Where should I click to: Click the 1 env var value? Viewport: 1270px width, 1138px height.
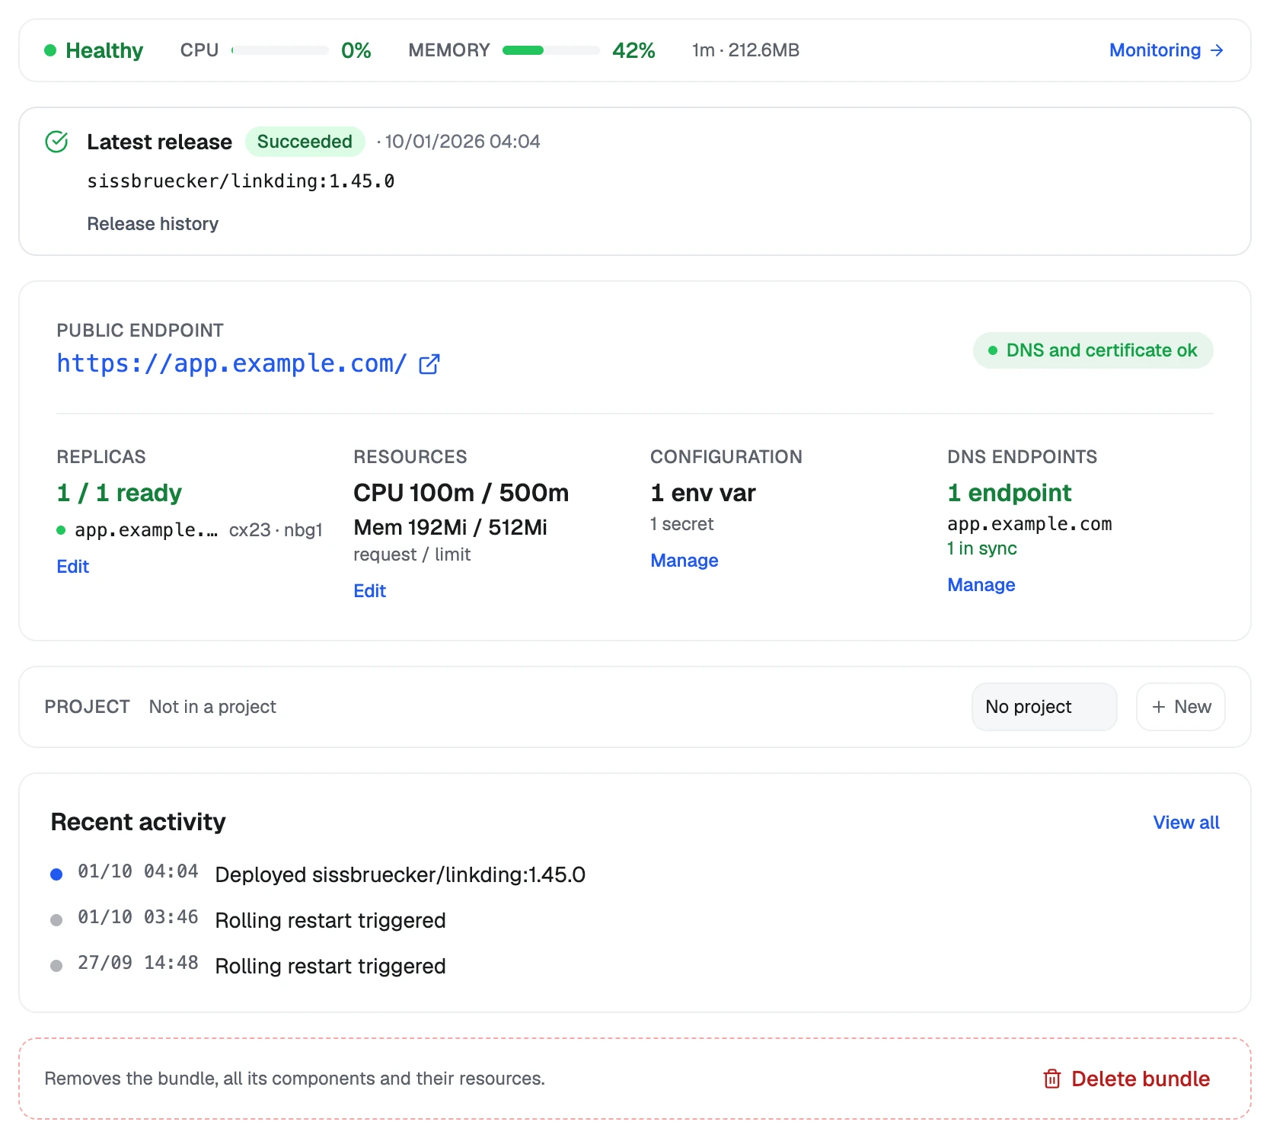[703, 493]
